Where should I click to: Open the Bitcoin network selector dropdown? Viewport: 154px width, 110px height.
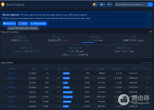(x=95, y=4)
